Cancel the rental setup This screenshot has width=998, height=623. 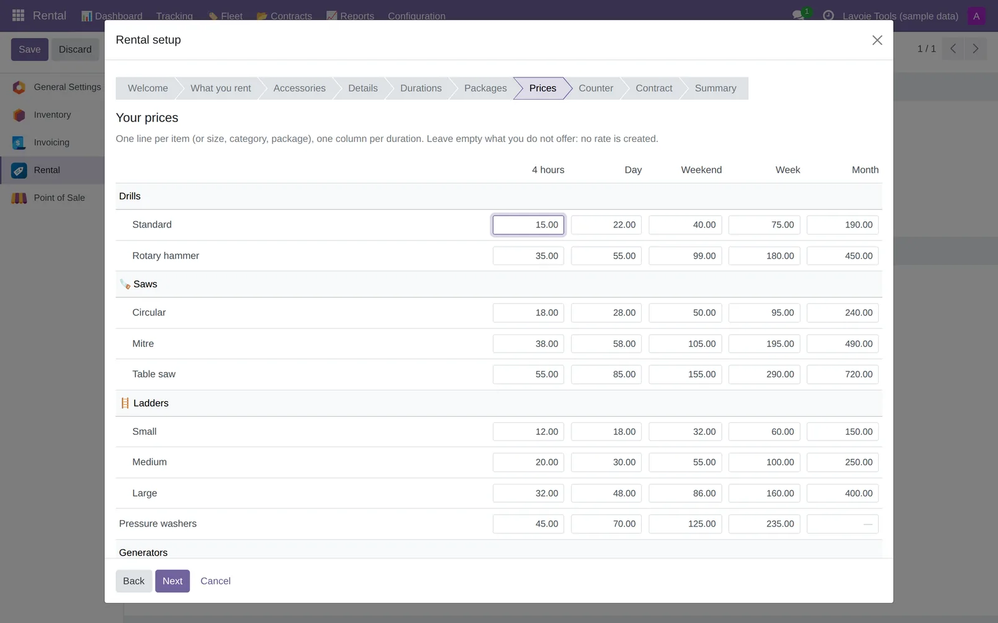click(215, 581)
